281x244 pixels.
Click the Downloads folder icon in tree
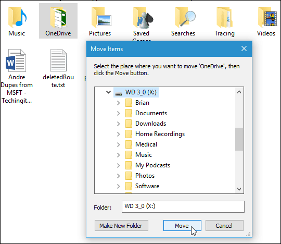click(x=129, y=124)
